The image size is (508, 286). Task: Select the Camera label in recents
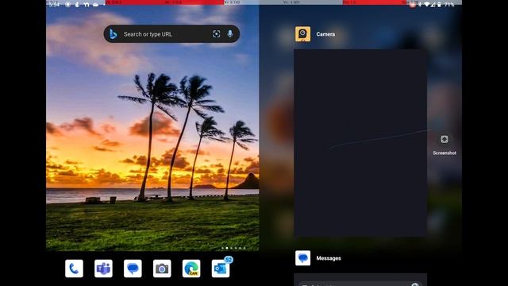pyautogui.click(x=325, y=34)
